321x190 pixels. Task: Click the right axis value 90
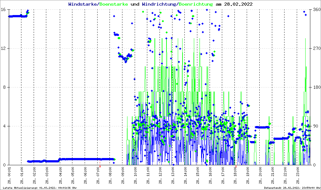click(x=315, y=126)
